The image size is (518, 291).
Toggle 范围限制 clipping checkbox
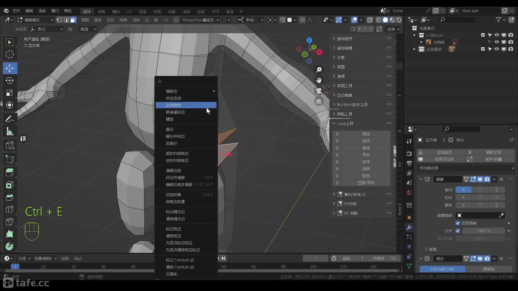coord(458,223)
